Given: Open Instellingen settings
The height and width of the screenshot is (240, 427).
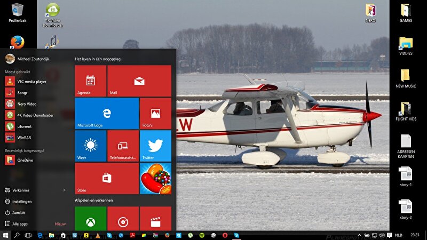Looking at the screenshot, I should [x=22, y=202].
